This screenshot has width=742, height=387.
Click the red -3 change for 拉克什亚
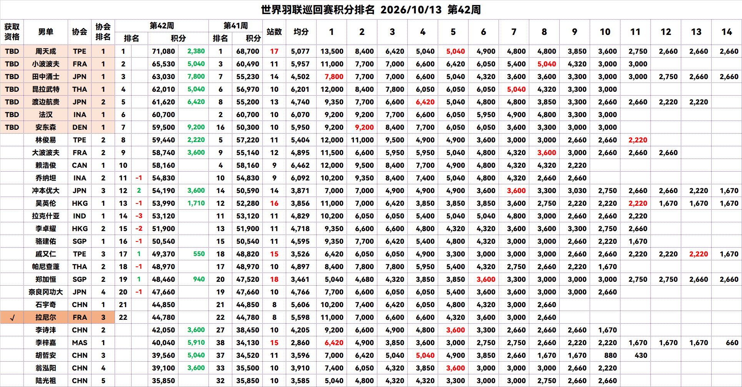[x=139, y=216]
